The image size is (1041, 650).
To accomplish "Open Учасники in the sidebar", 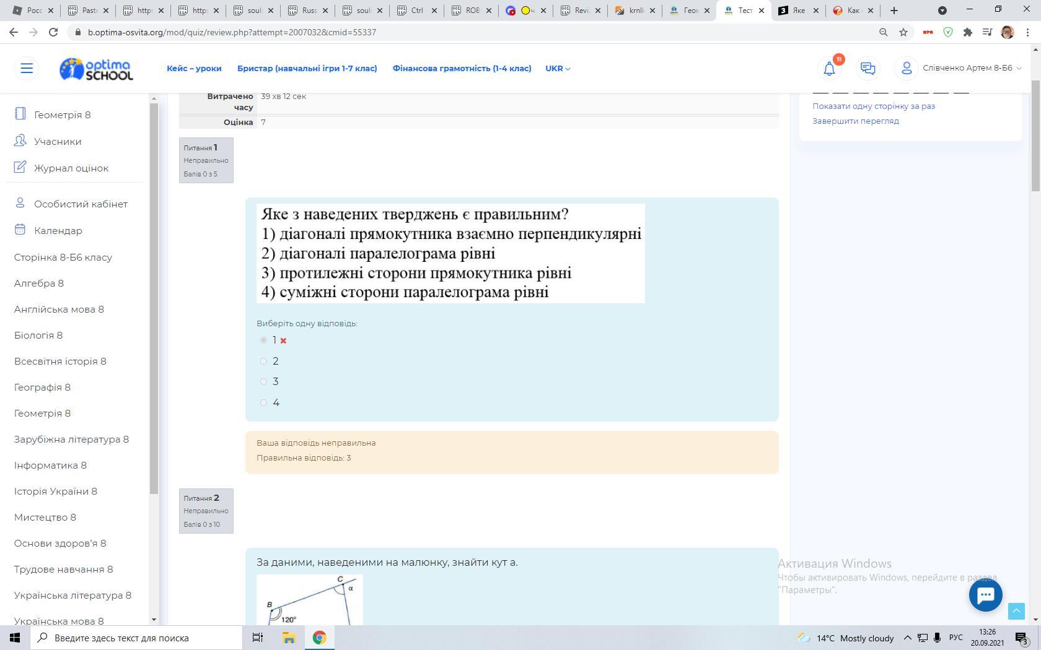I will click(58, 142).
